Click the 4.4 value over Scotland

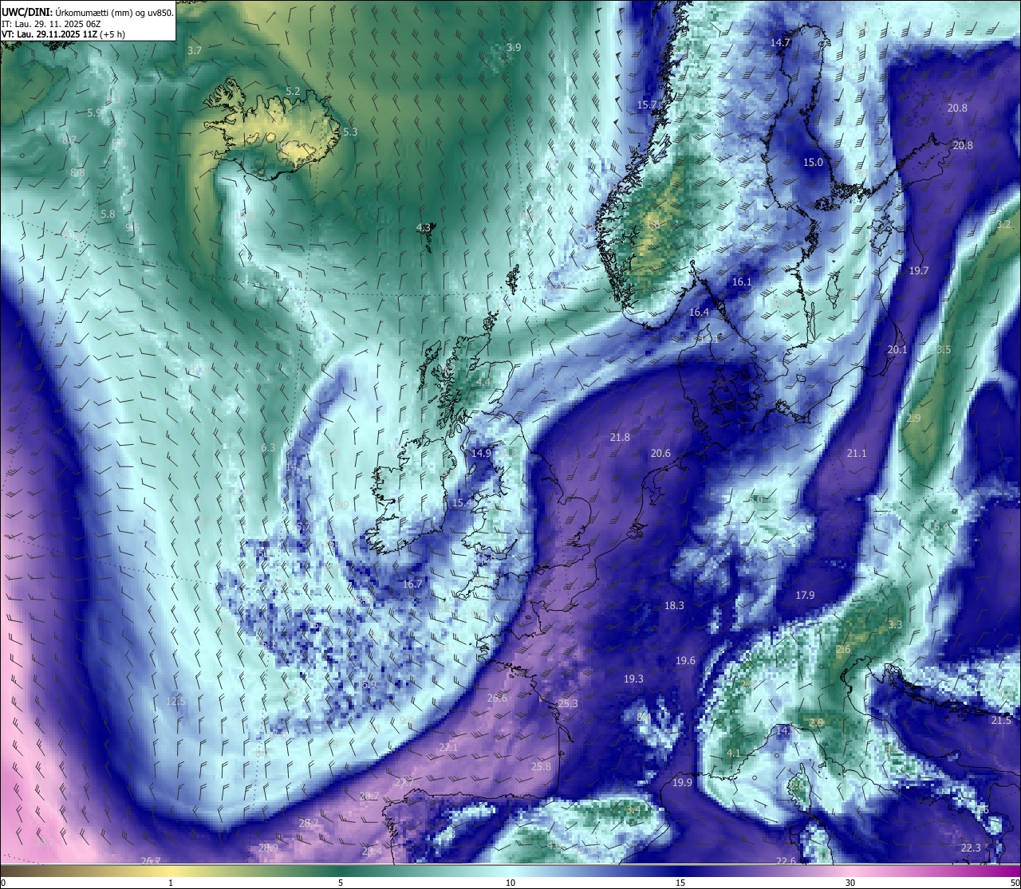coord(483,382)
